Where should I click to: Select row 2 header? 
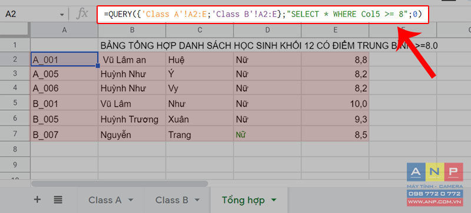[x=15, y=60]
